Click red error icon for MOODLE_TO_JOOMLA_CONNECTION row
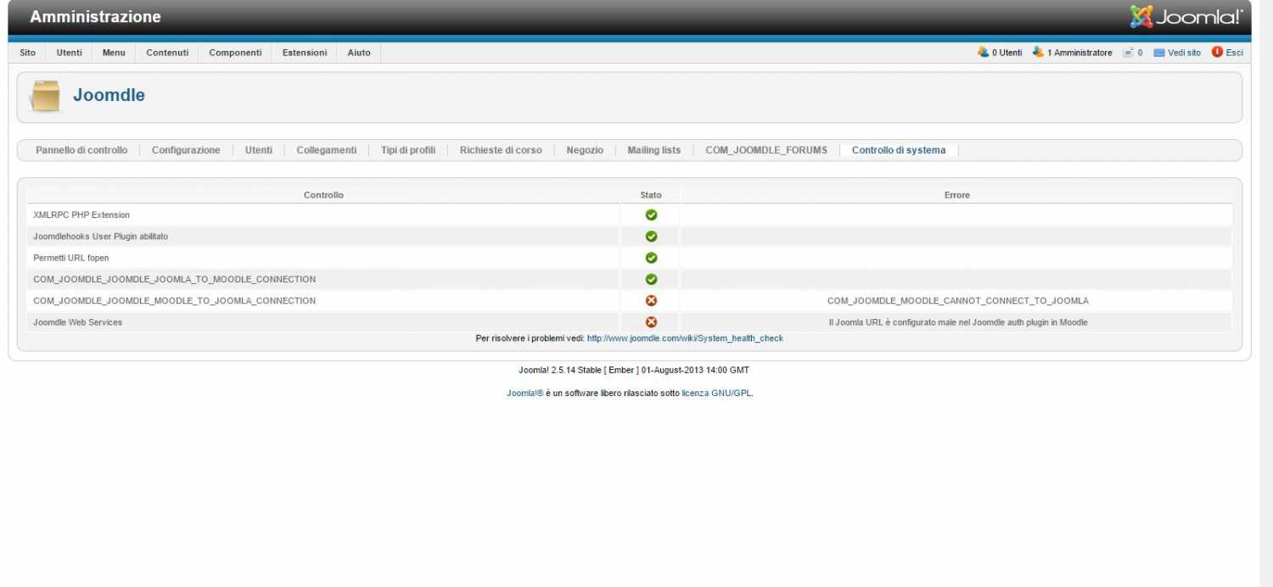Image resolution: width=1273 pixels, height=587 pixels. 651,301
